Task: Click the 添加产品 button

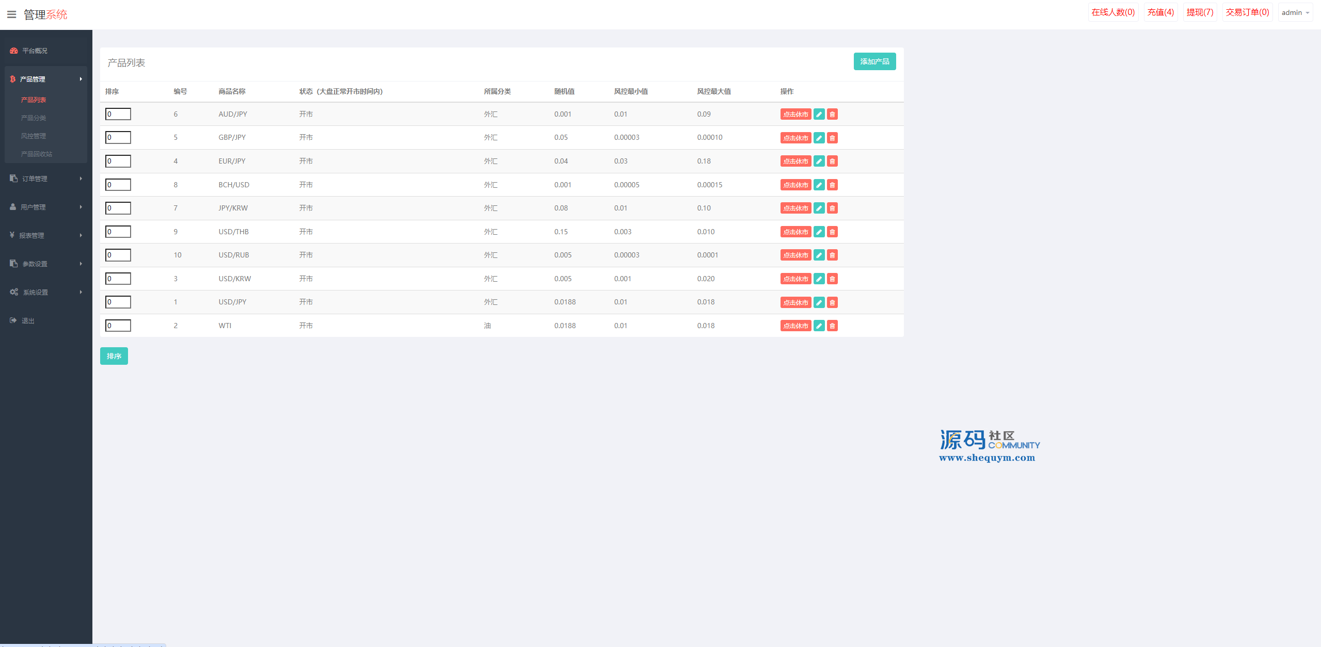Action: (x=874, y=61)
